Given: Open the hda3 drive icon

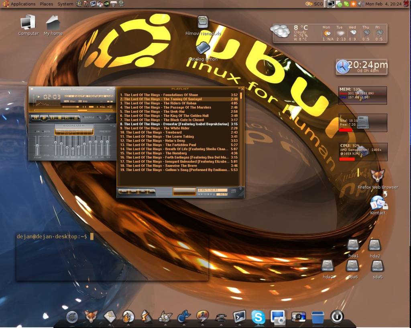Looking at the screenshot, I should click(x=328, y=269).
